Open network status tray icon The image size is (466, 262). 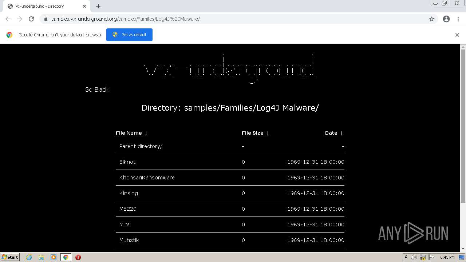pyautogui.click(x=423, y=257)
